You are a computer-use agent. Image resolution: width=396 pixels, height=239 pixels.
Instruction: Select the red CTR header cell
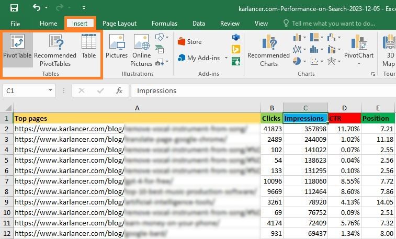345,118
